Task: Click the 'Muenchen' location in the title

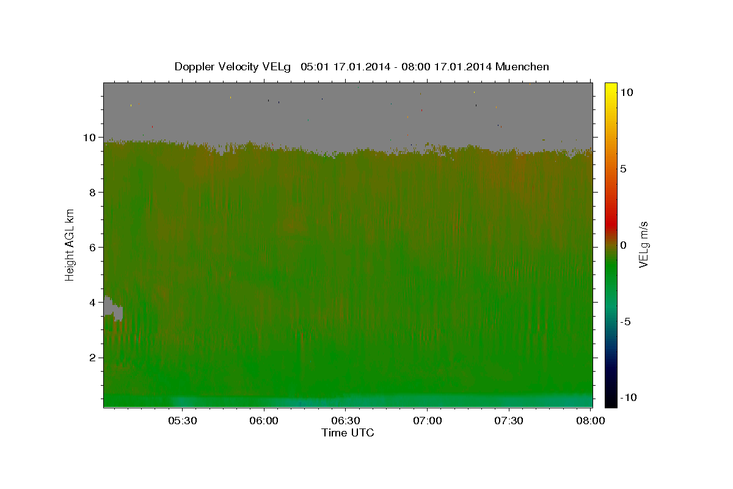Action: click(522, 67)
